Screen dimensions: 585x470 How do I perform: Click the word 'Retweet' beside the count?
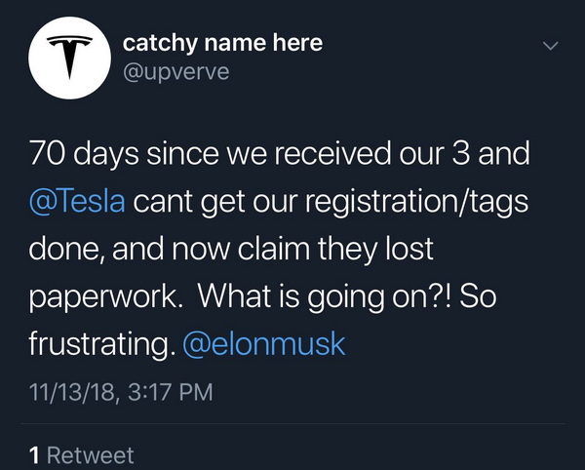coord(91,455)
